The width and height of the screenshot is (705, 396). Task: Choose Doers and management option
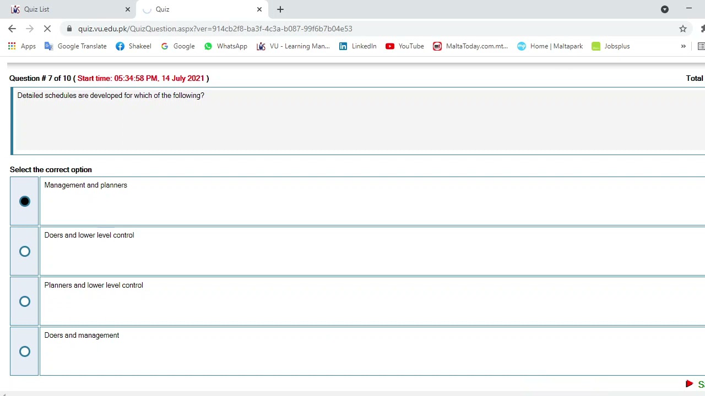pyautogui.click(x=25, y=351)
